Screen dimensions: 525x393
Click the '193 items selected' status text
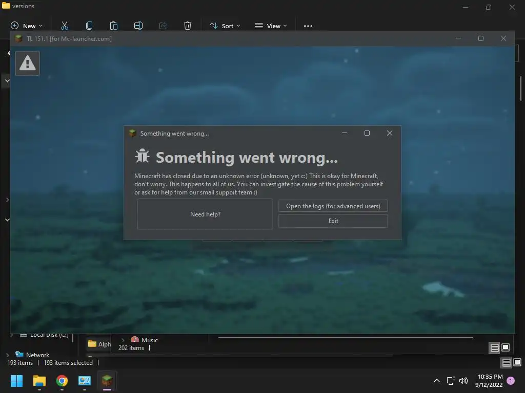pos(68,363)
